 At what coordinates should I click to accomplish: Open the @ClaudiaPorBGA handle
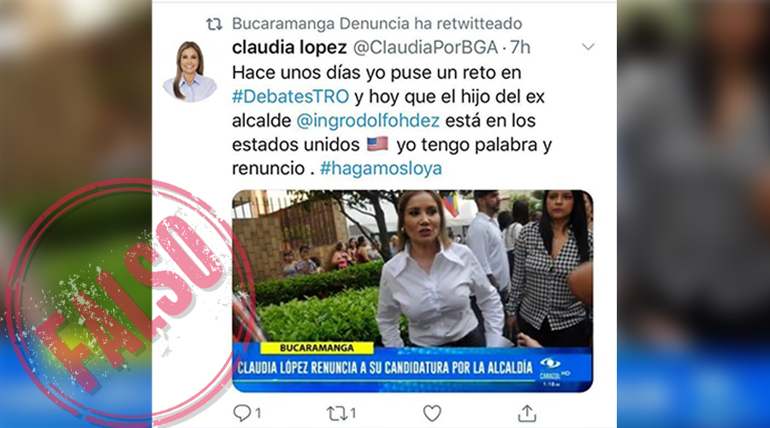(425, 47)
